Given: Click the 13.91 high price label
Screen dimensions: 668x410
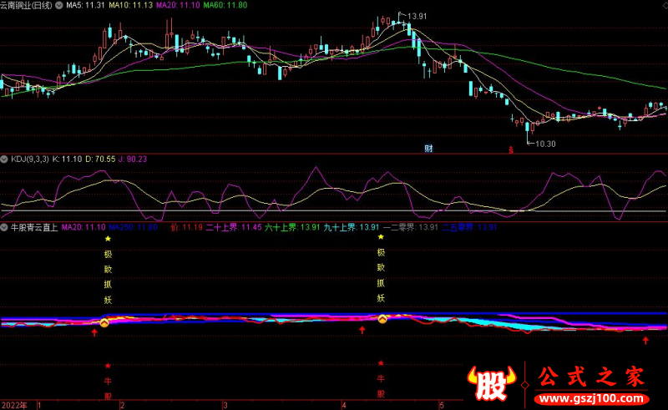Looking at the screenshot, I should click(x=413, y=16).
